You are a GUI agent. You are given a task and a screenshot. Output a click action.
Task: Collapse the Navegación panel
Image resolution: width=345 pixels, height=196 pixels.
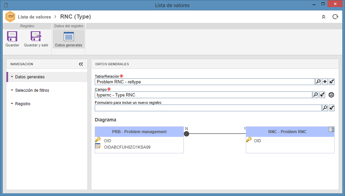(81, 64)
